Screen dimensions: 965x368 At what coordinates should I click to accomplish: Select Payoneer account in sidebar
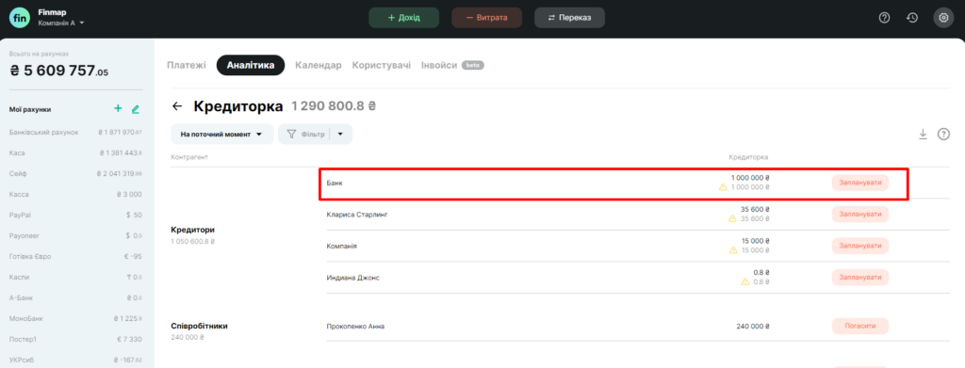tap(76, 236)
